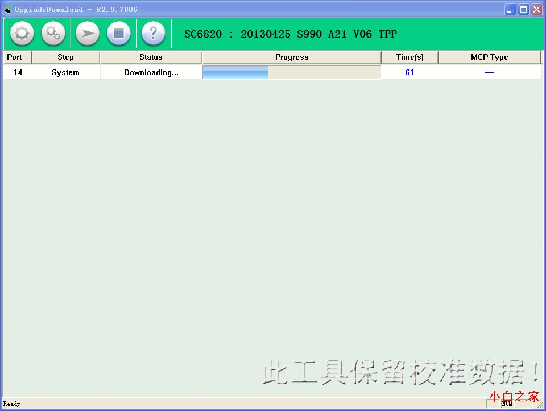This screenshot has height=411, width=546.
Task: Click the packet name SC6820 text
Action: pos(202,34)
